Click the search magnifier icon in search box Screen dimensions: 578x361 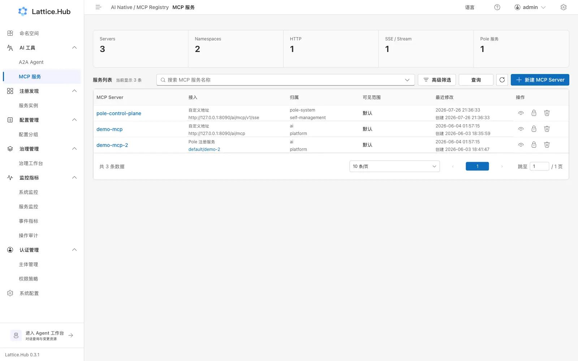[163, 80]
